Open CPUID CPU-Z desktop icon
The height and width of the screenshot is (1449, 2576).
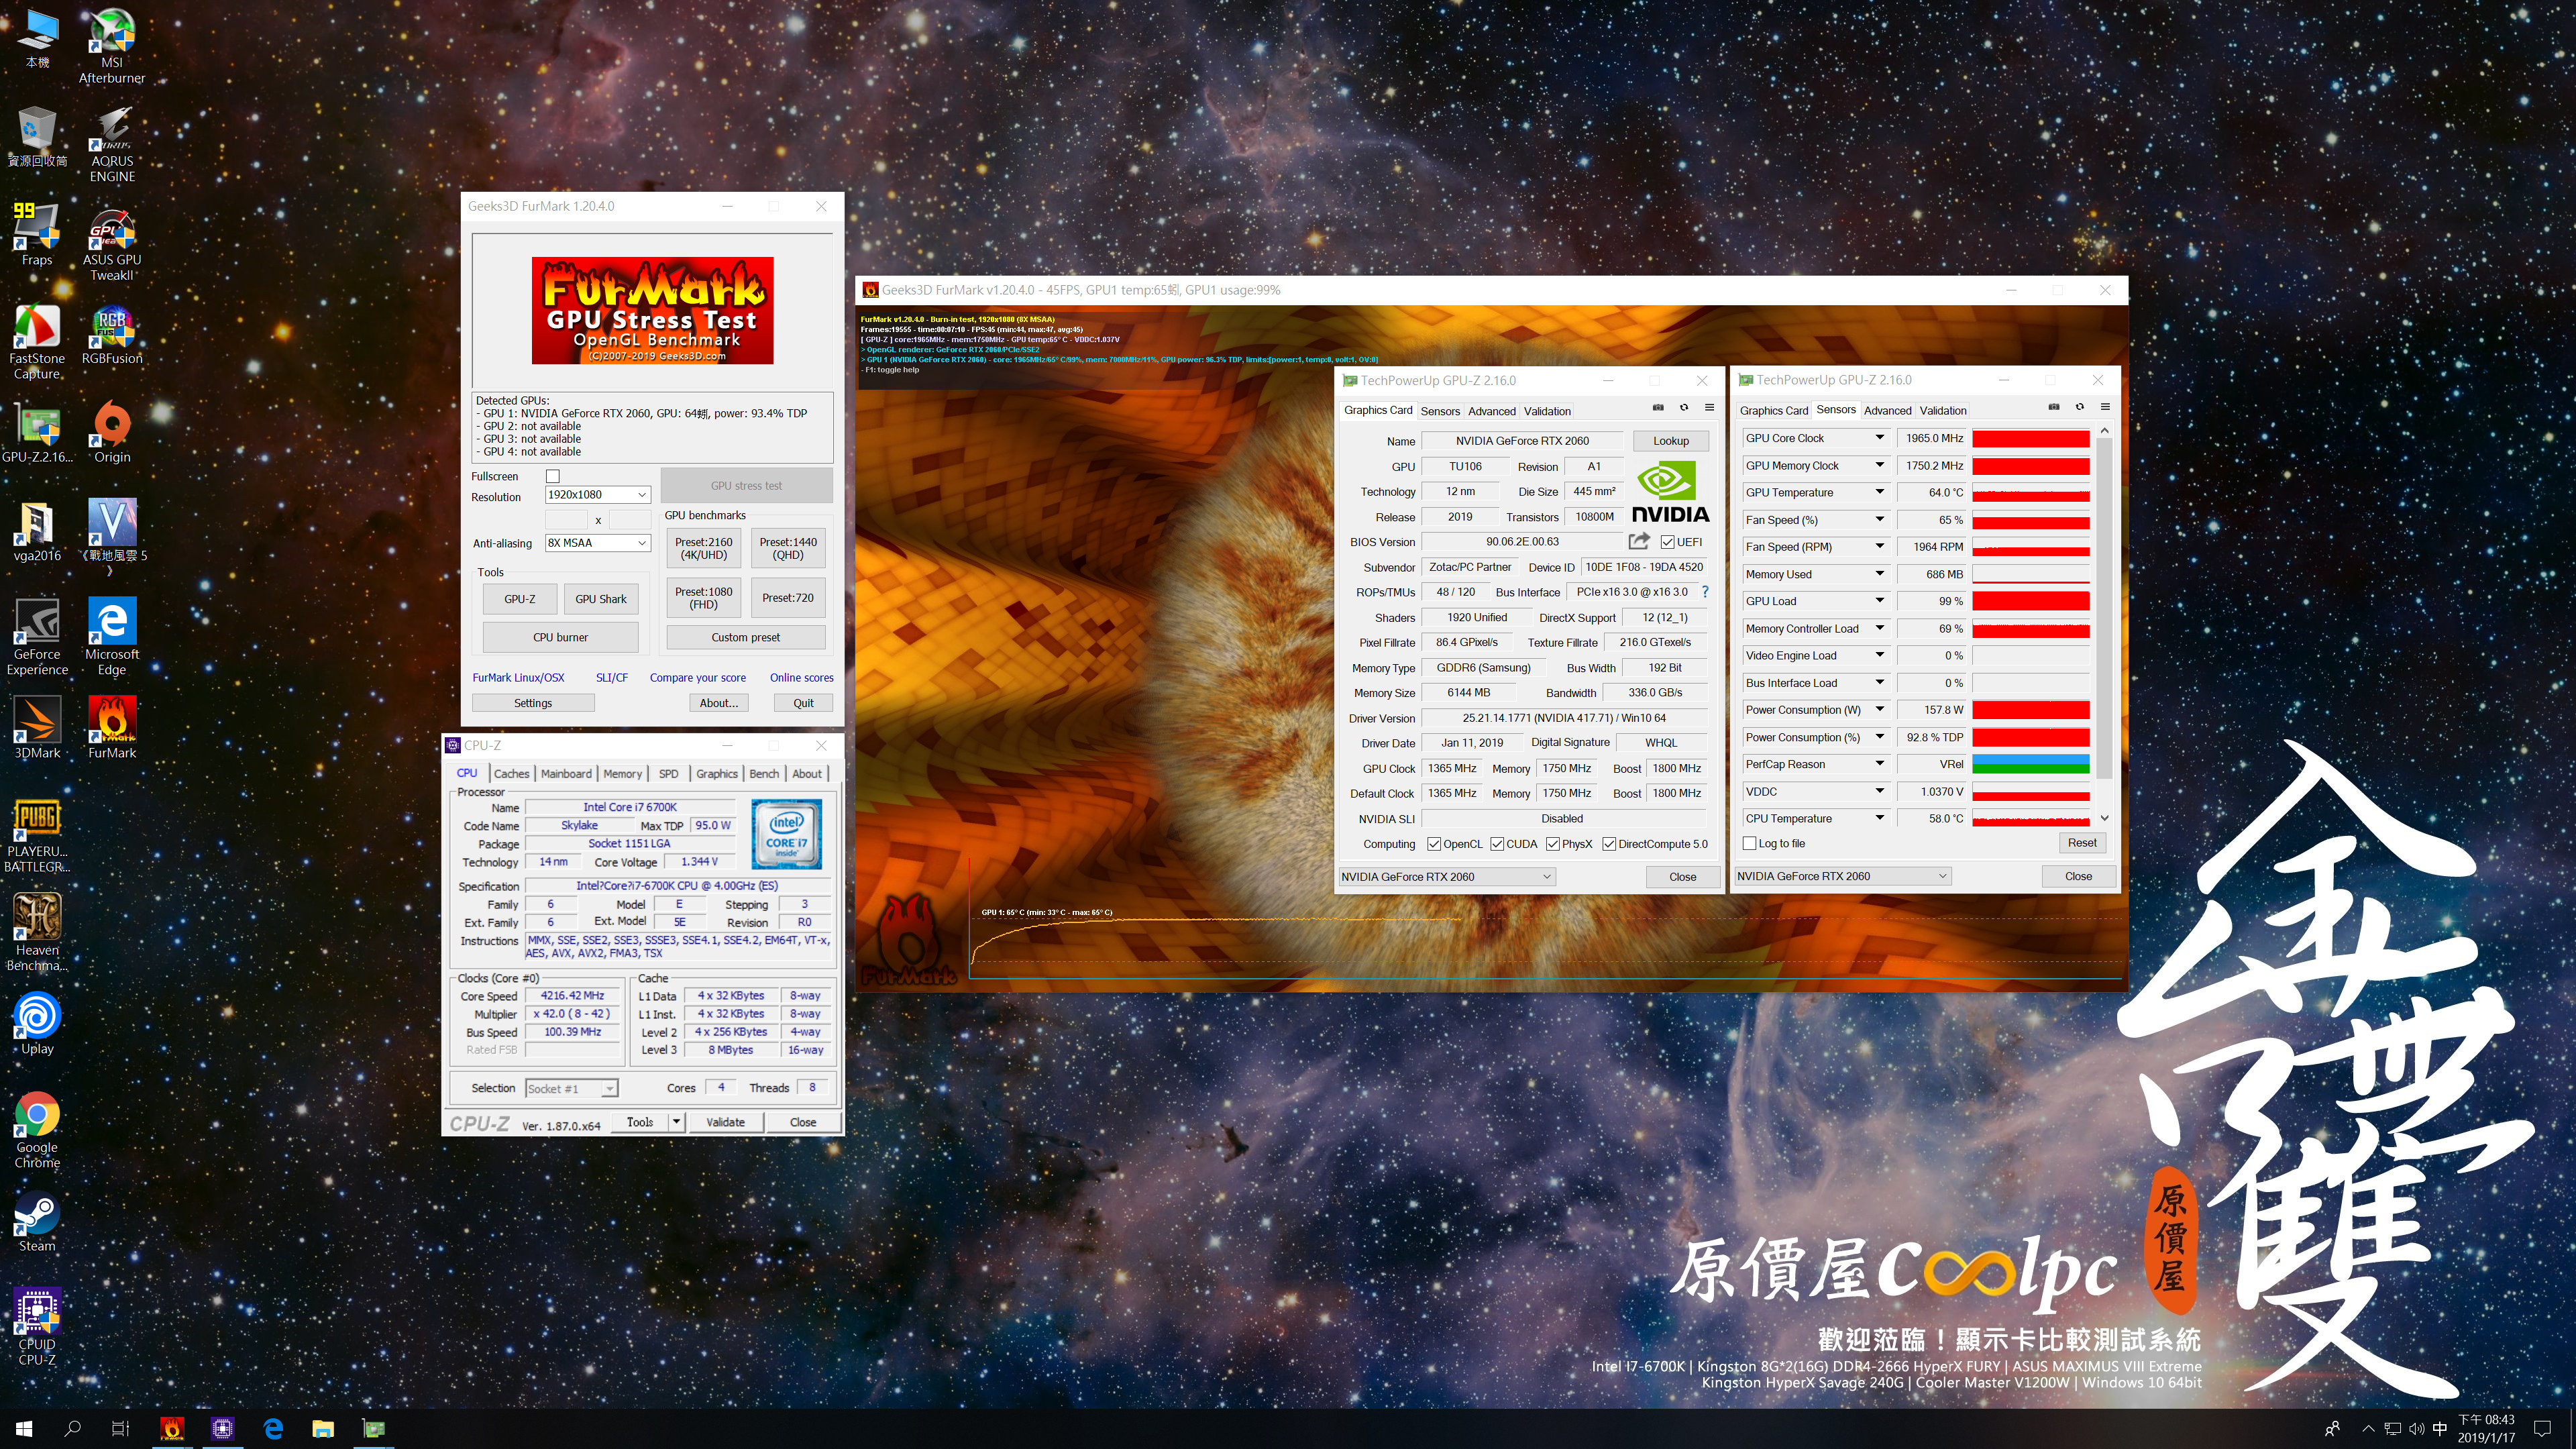point(37,1327)
